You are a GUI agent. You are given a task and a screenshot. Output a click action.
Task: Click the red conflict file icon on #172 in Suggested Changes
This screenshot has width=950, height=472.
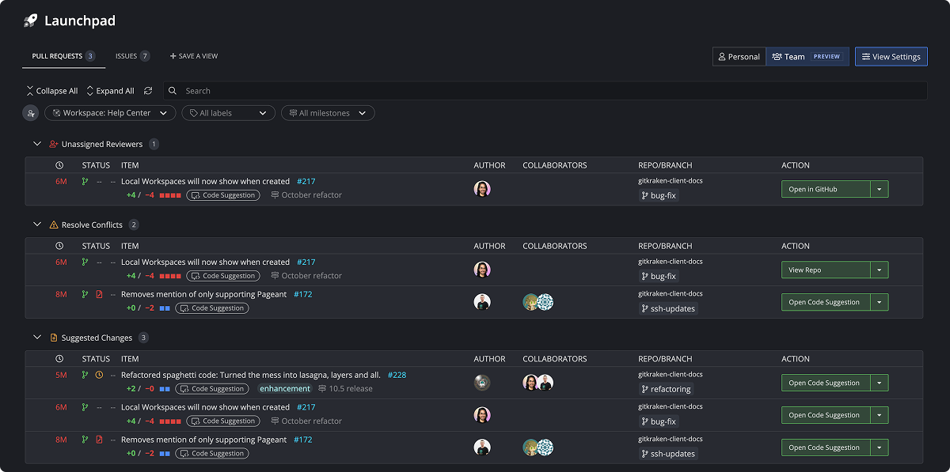pyautogui.click(x=99, y=440)
